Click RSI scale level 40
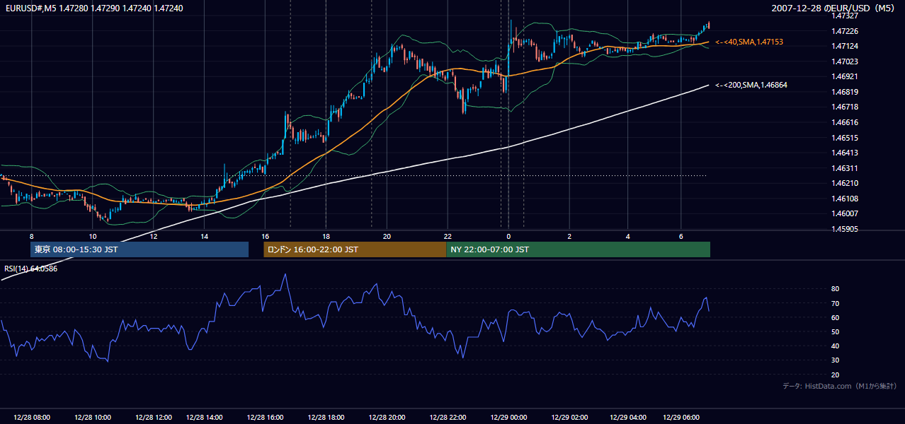This screenshot has width=905, height=424. (x=836, y=346)
